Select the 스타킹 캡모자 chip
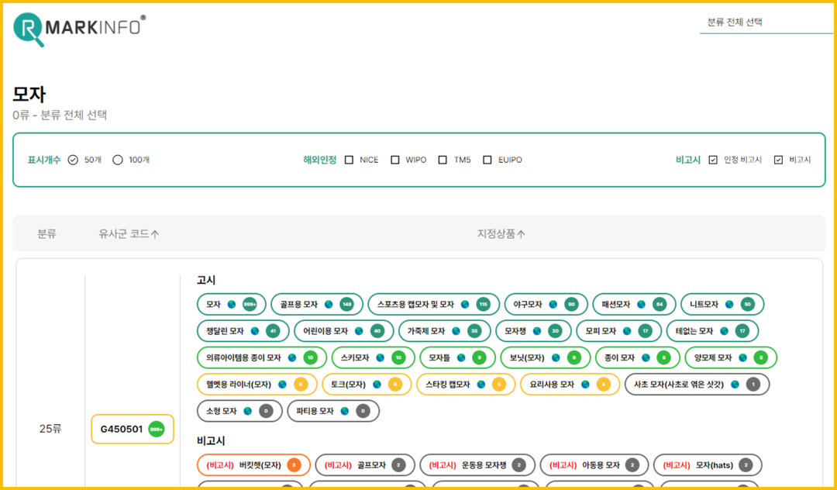Image resolution: width=837 pixels, height=490 pixels. [x=466, y=384]
